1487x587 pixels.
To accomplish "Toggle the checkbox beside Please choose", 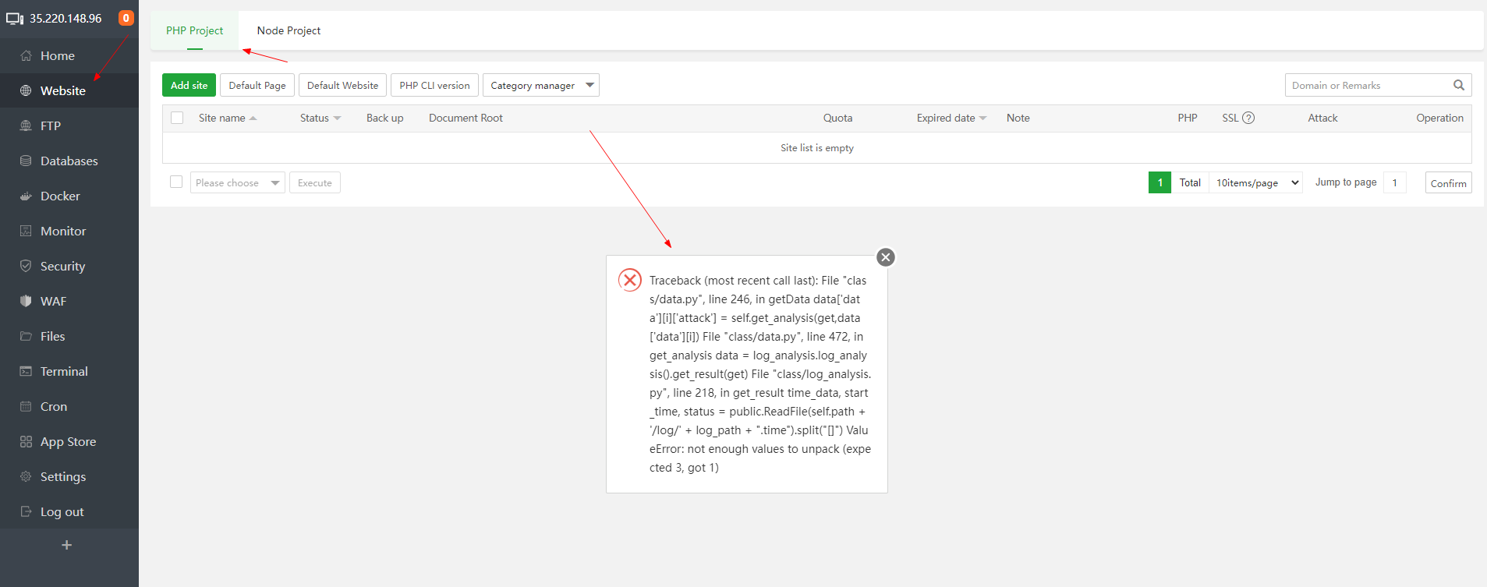I will pos(176,182).
